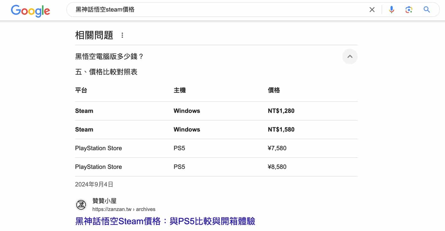
Task: Select the ¥7,580 price cell
Action: (277, 148)
